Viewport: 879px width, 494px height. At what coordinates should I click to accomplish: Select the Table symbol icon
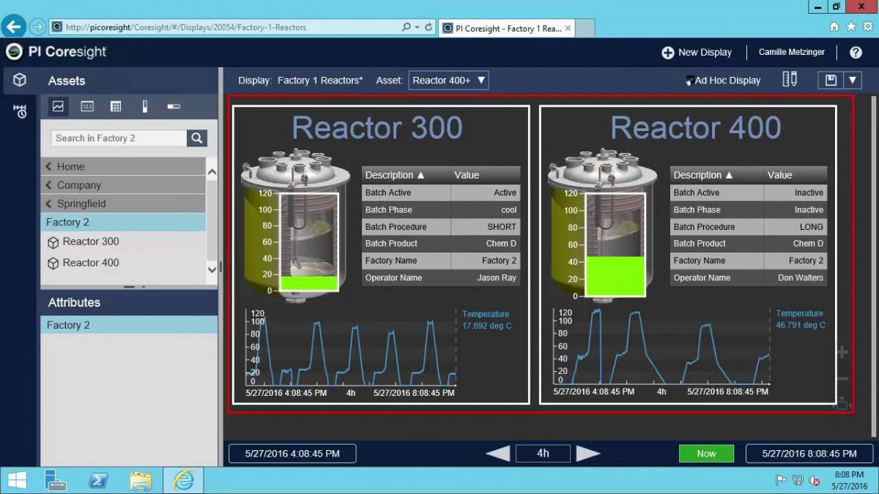116,106
